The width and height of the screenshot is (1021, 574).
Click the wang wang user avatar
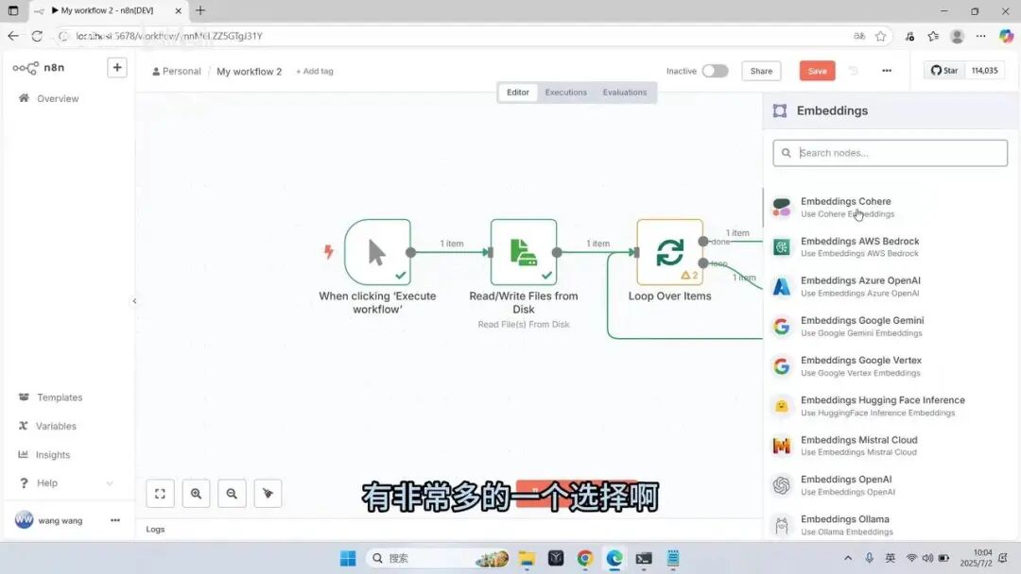[x=24, y=520]
